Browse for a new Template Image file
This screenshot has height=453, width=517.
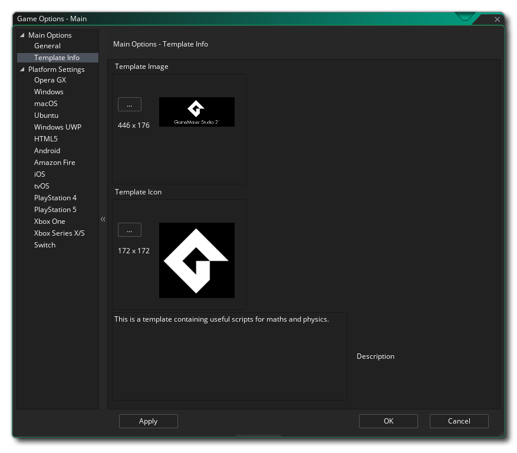tap(130, 104)
